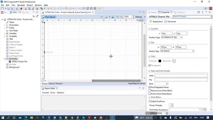Click the Zoom In magnifier in editor

pyautogui.click(x=117, y=17)
